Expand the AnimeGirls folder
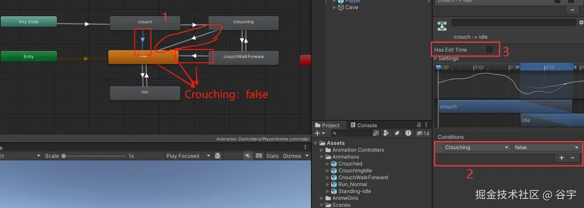The height and width of the screenshot is (208, 584). coord(322,198)
